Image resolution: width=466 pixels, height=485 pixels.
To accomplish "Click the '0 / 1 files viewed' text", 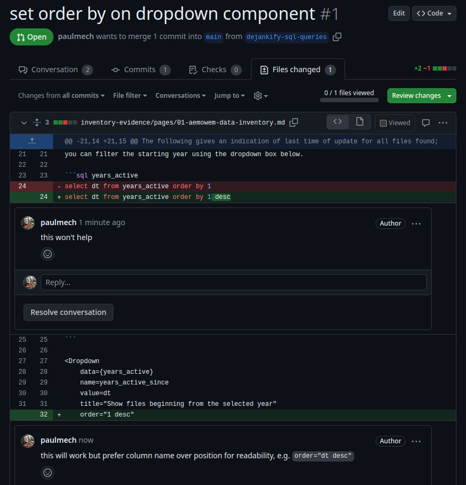I will [349, 93].
